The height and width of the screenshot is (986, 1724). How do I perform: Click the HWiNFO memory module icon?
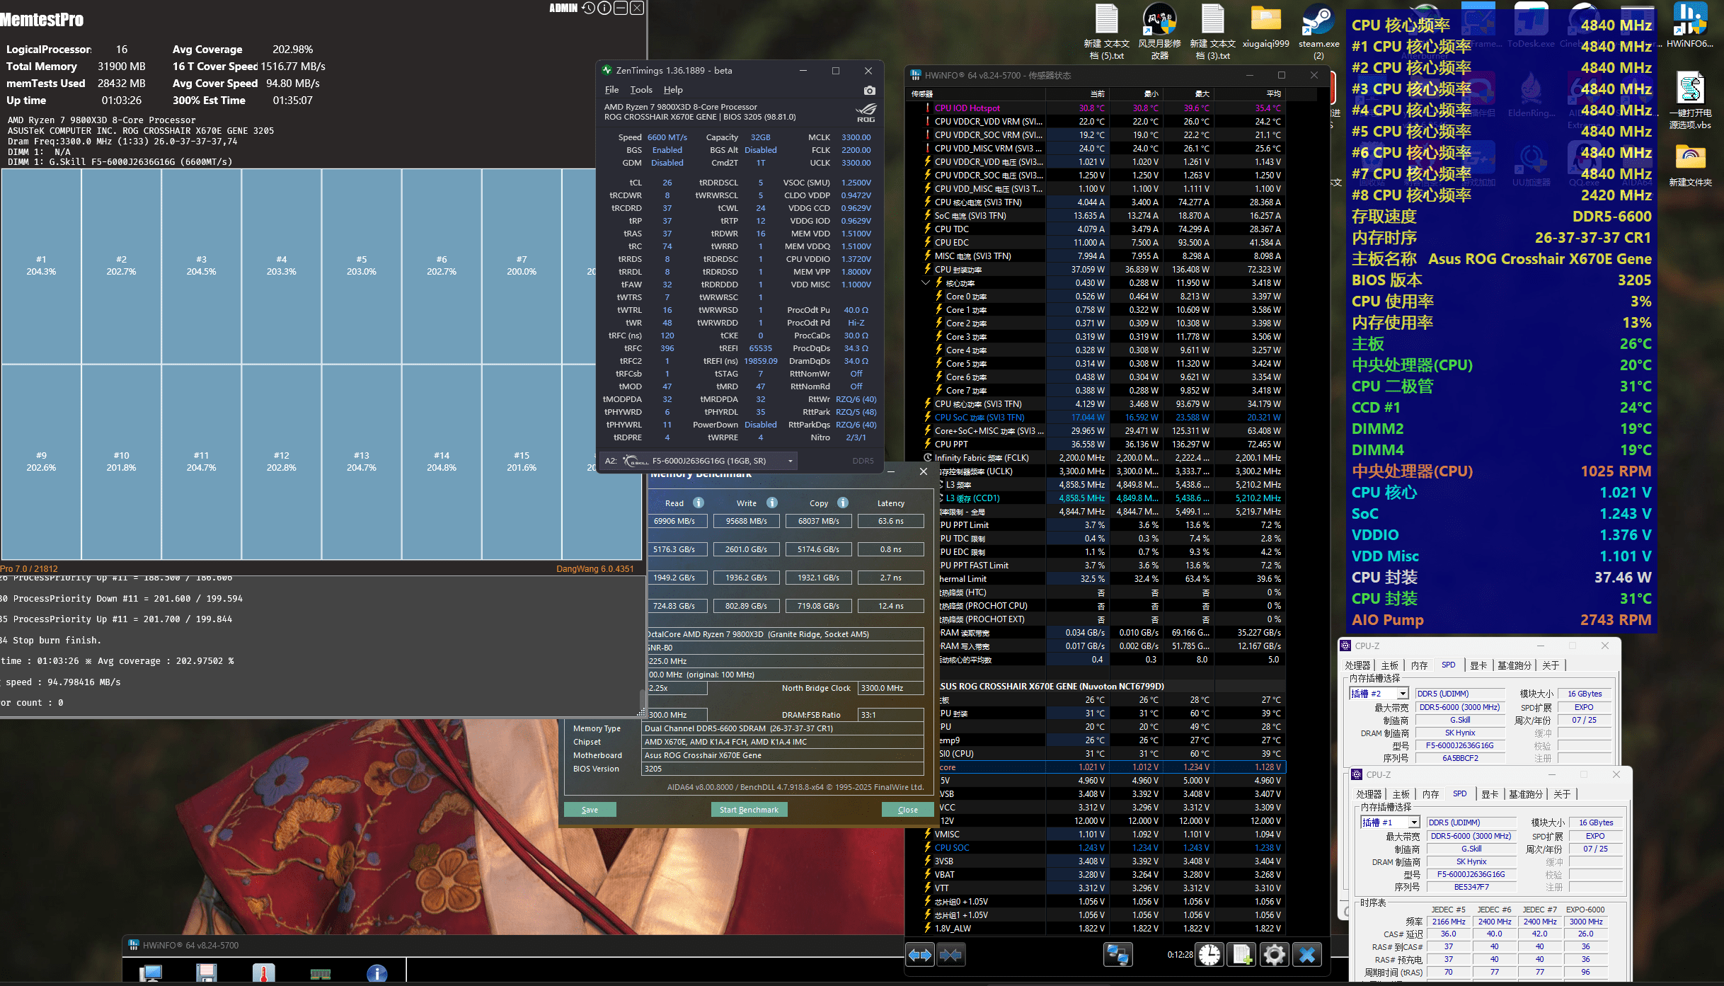(x=320, y=974)
